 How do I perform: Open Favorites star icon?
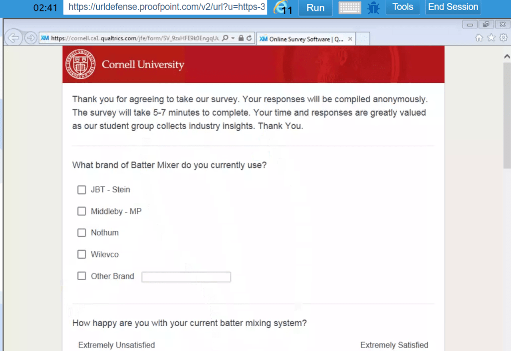491,38
